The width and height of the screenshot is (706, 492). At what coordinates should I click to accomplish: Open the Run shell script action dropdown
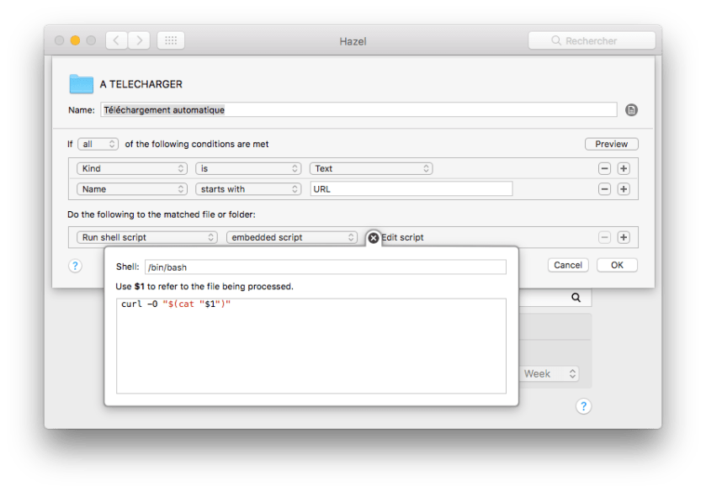146,238
